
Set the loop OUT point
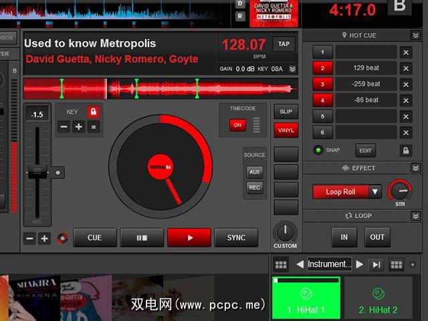pos(377,237)
